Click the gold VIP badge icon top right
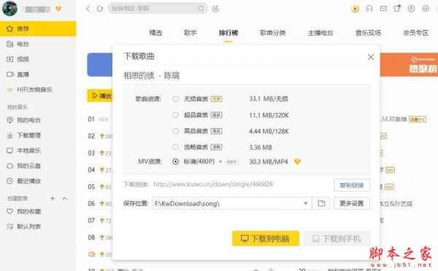 click(x=355, y=9)
